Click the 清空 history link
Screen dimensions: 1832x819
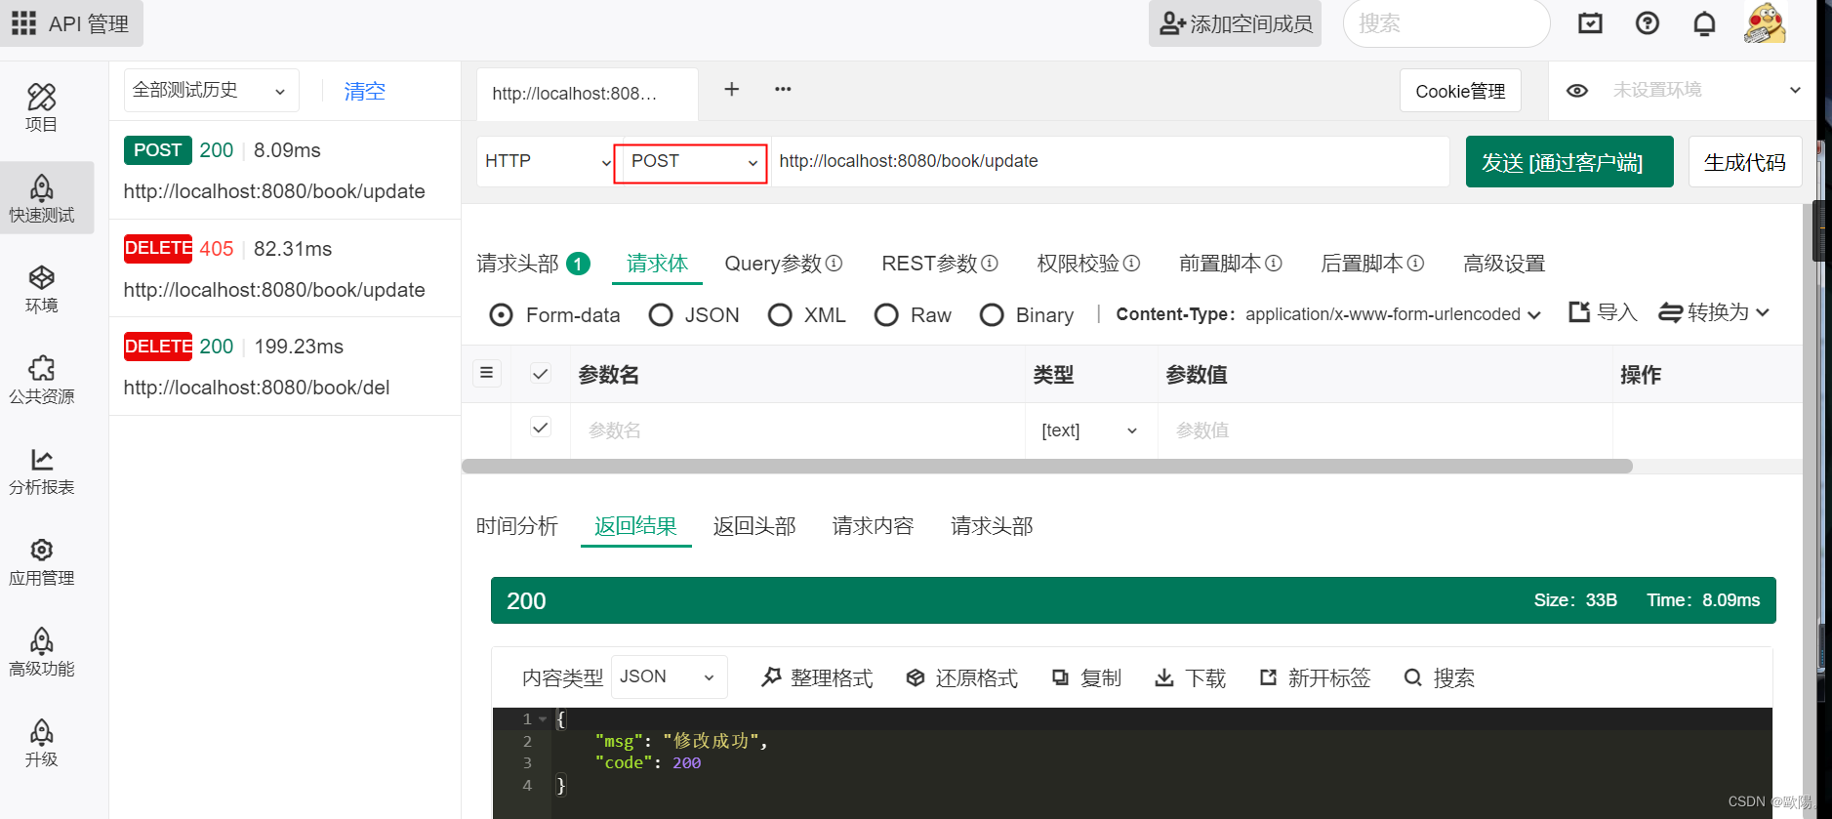click(365, 91)
